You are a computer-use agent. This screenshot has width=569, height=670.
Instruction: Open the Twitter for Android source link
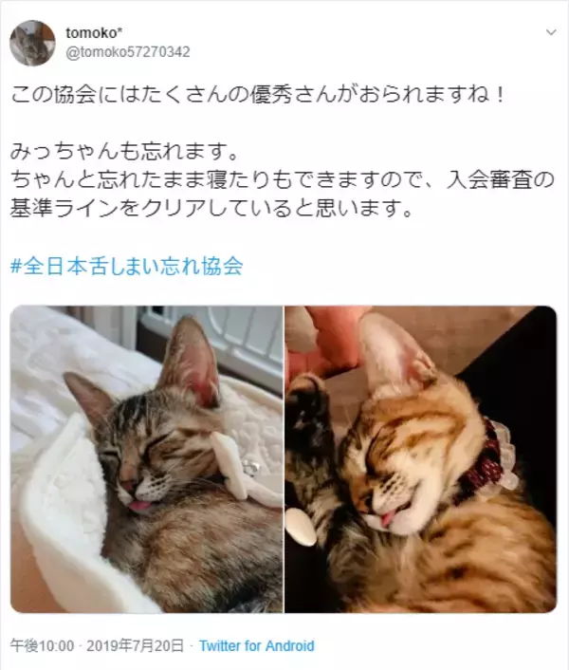(257, 645)
